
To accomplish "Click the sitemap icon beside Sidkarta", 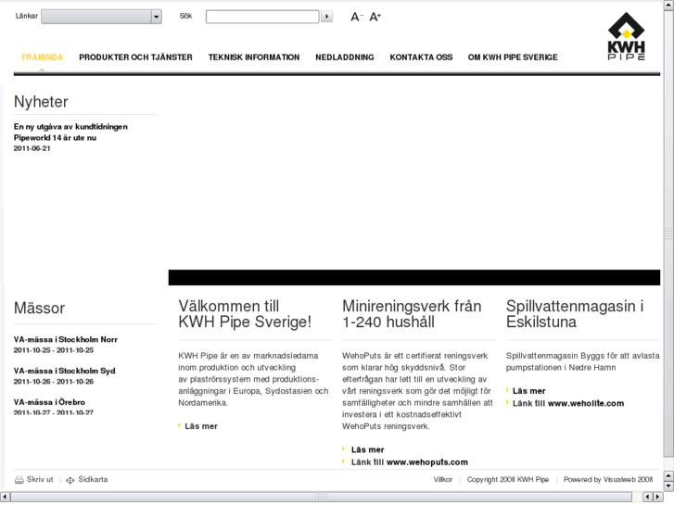I will point(70,480).
